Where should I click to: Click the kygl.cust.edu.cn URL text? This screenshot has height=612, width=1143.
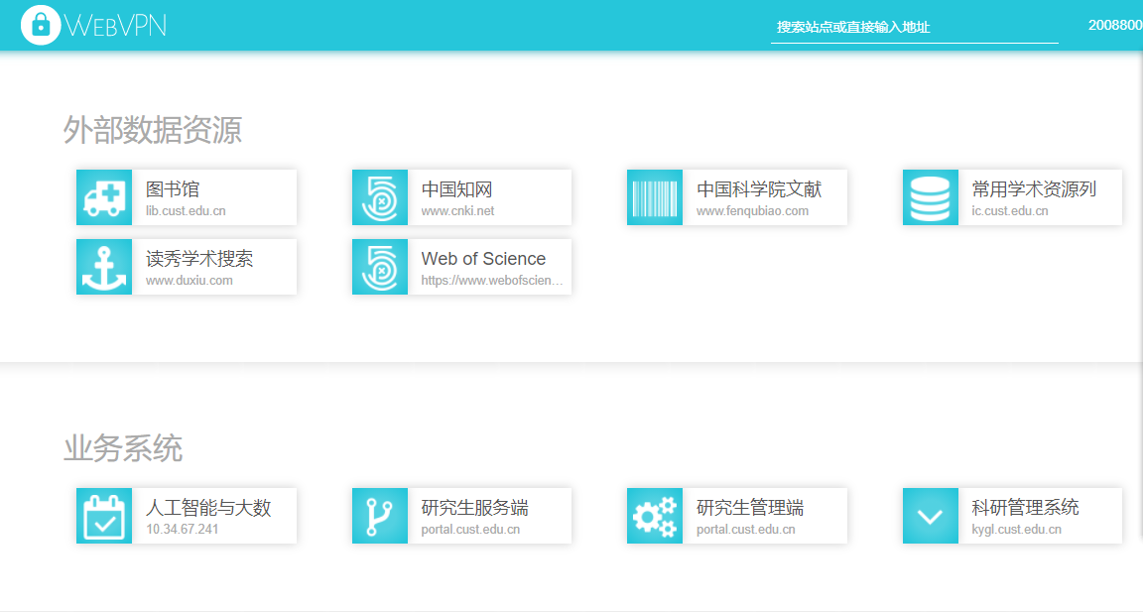click(x=1016, y=530)
